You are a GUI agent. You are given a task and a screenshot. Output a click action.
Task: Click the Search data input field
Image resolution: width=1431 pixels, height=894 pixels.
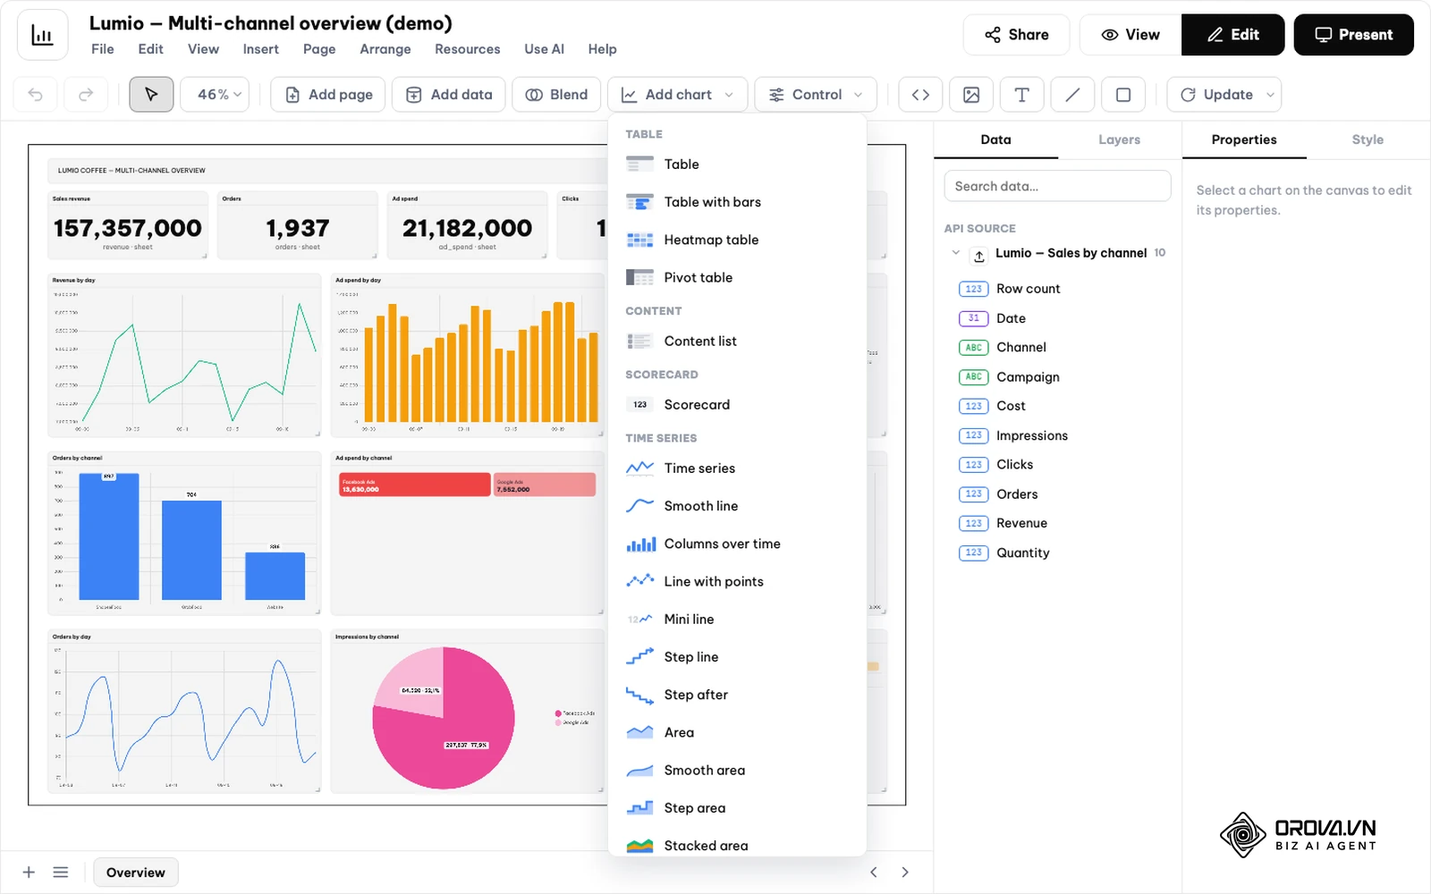[x=1057, y=186]
